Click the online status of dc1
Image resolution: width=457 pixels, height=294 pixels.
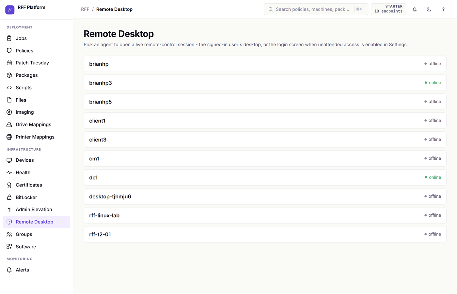coord(433,177)
